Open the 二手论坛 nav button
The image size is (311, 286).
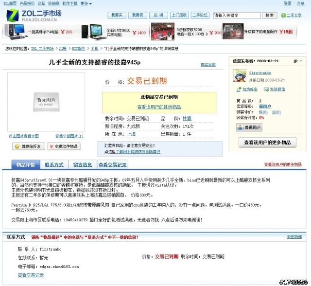point(200,15)
